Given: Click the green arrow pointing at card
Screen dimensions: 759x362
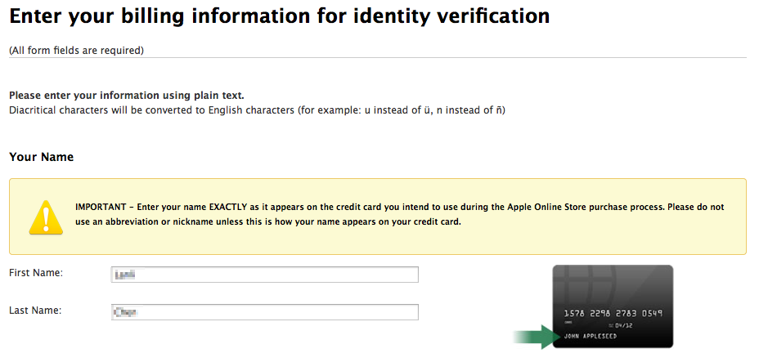Looking at the screenshot, I should point(535,337).
